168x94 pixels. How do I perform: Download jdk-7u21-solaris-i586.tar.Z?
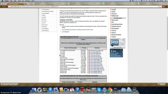click(x=95, y=60)
